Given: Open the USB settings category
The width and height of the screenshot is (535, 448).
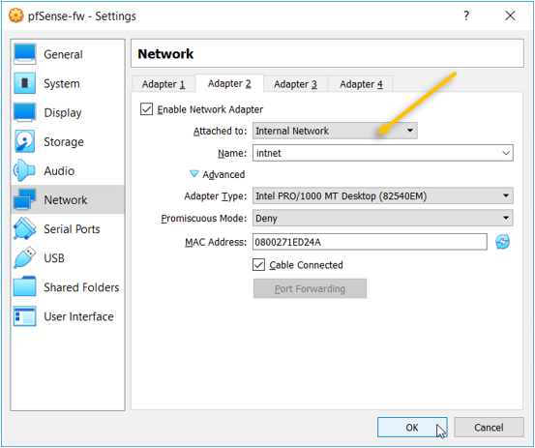Looking at the screenshot, I should click(68, 258).
